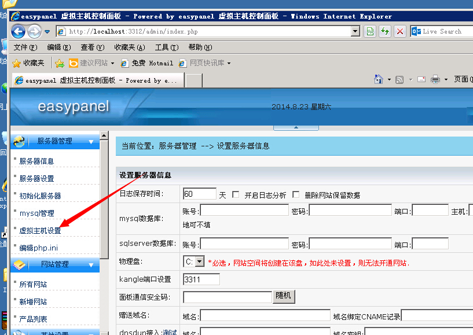Expand the Home button dropdown arrow

coord(389,80)
